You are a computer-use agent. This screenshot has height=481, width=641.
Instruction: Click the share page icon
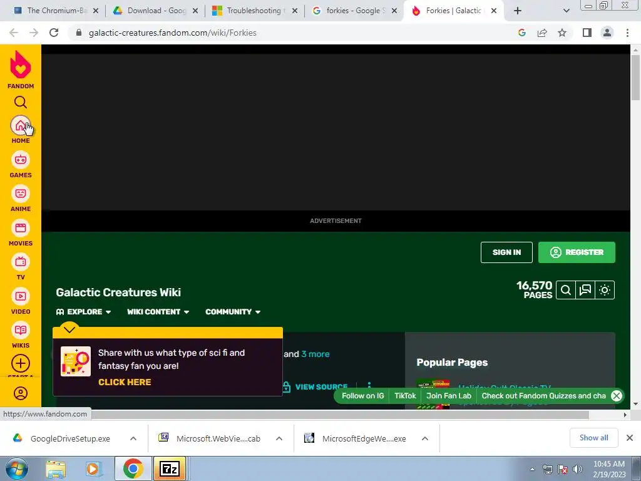[542, 33]
